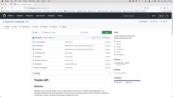Open the Firefox extensions puzzle icon

[x=168, y=8]
